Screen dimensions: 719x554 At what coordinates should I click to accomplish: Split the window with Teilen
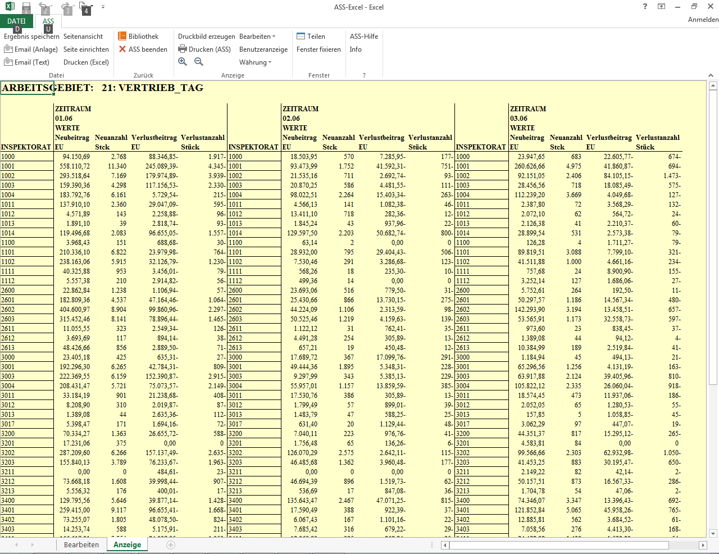311,37
